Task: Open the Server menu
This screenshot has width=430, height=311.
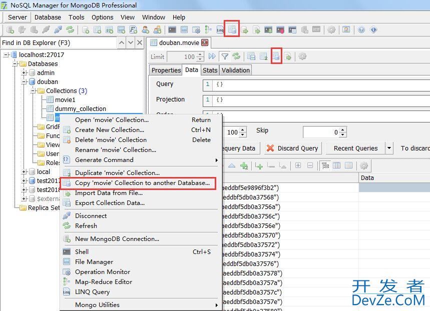Action: click(x=18, y=17)
